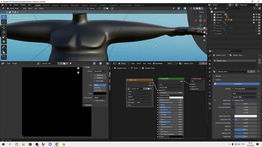Open the Render menu
This screenshot has width=262, height=147.
[16, 5]
